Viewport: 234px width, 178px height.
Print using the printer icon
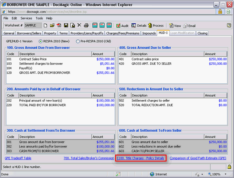pyautogui.click(x=86, y=25)
